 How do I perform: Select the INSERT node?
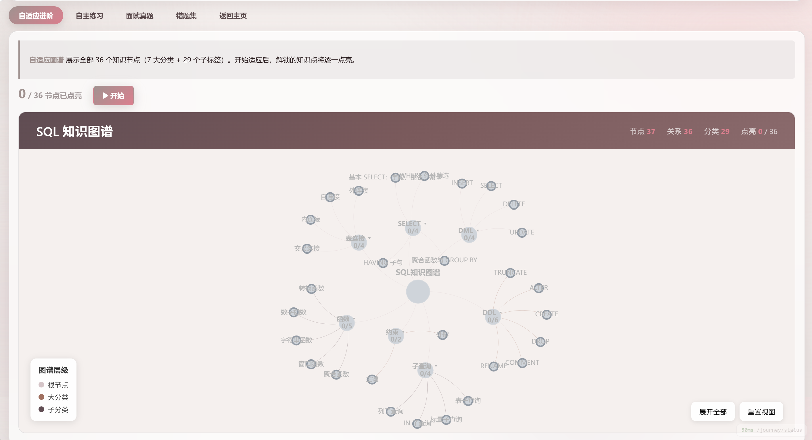point(462,183)
